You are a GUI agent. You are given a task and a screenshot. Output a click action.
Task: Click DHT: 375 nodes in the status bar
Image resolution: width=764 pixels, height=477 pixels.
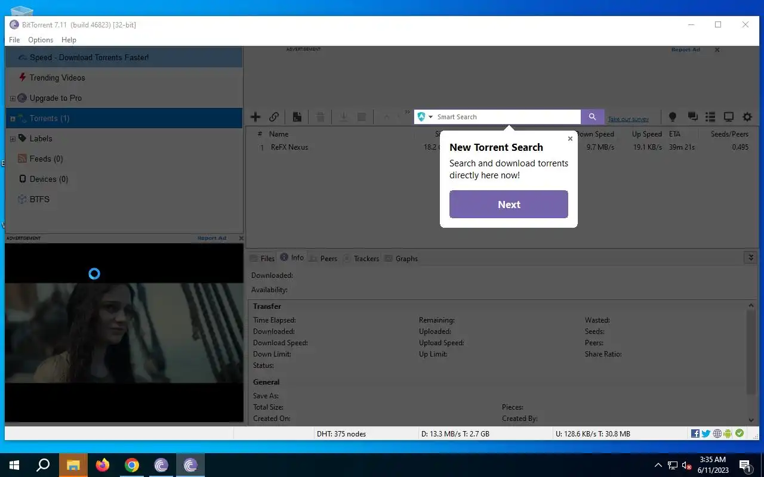341,433
